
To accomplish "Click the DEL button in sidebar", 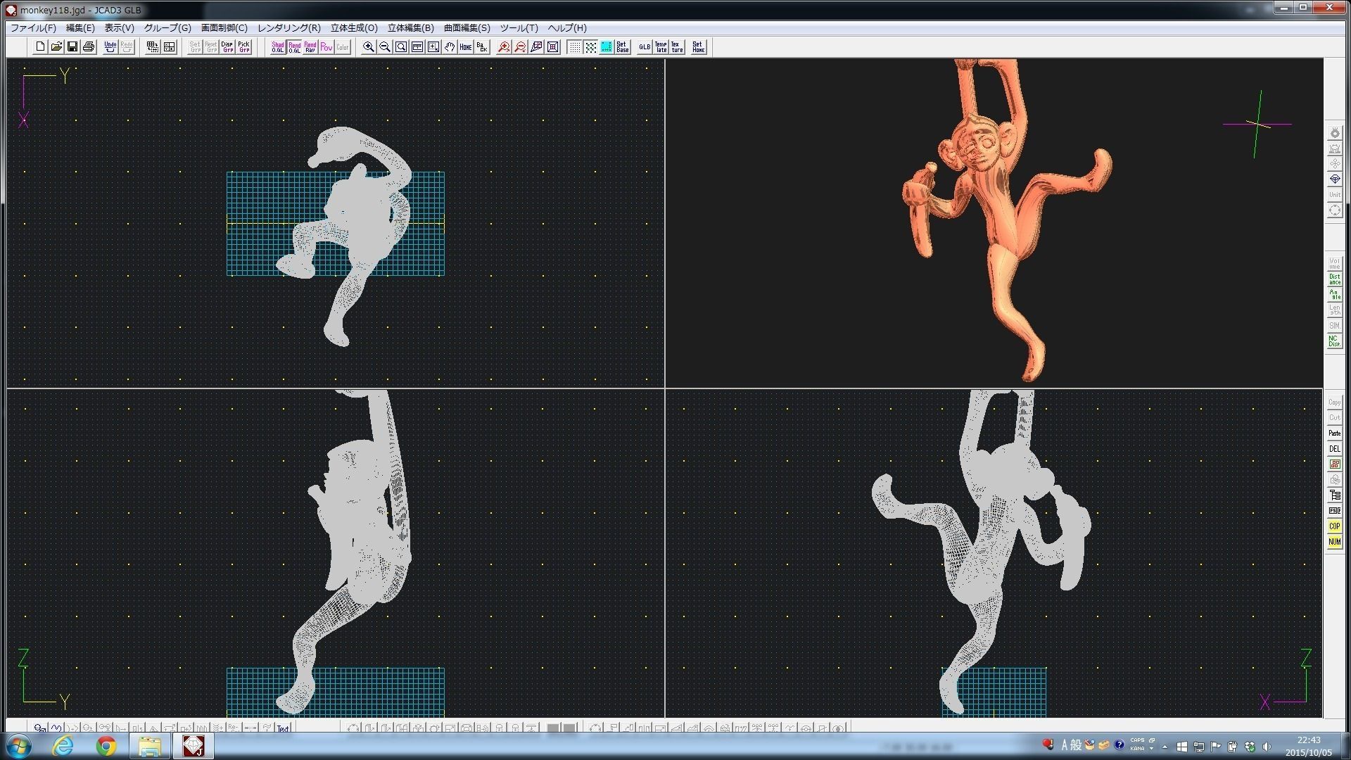I will pyautogui.click(x=1334, y=449).
